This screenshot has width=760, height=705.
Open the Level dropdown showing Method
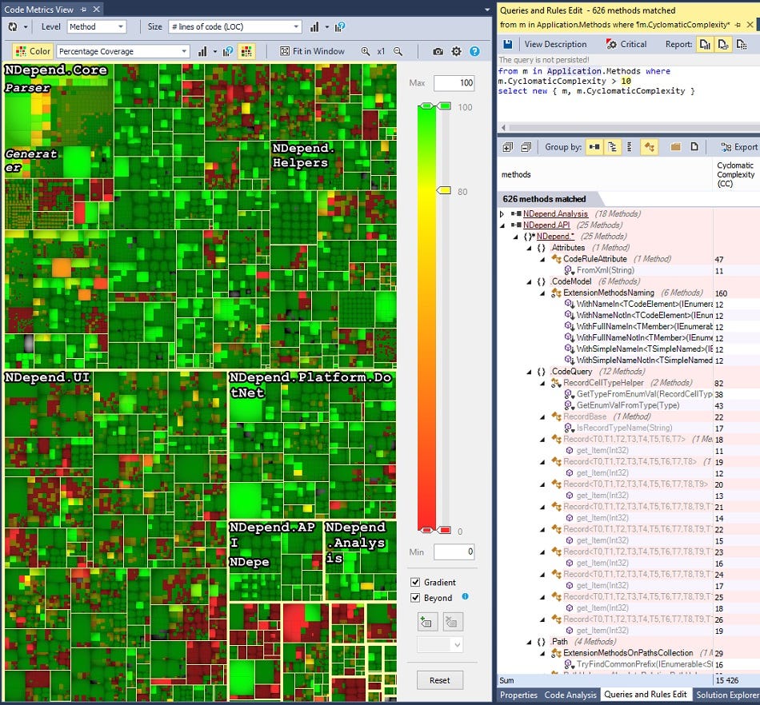pos(96,26)
